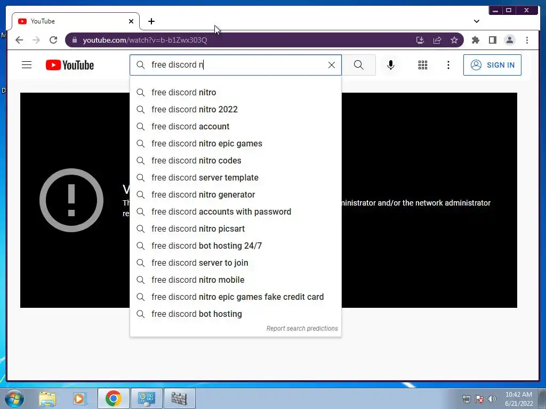Bookmark this tab with star
The height and width of the screenshot is (409, 546).
click(x=454, y=40)
